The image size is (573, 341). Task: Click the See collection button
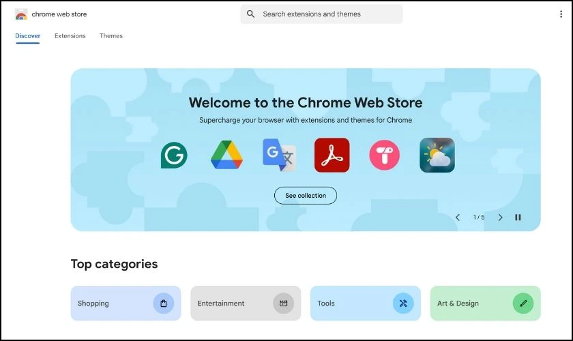306,196
